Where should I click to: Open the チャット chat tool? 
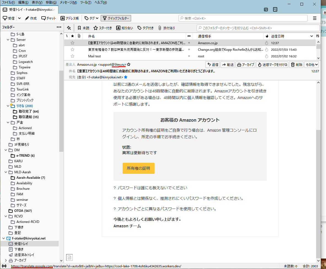[49, 18]
